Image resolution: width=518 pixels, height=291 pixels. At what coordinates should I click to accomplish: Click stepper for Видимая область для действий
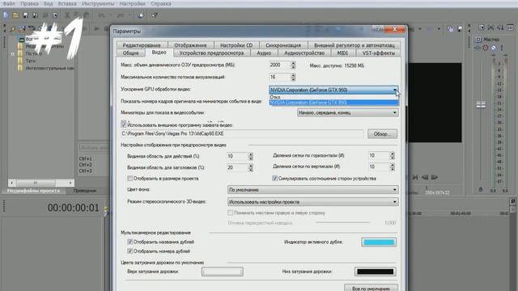click(250, 156)
